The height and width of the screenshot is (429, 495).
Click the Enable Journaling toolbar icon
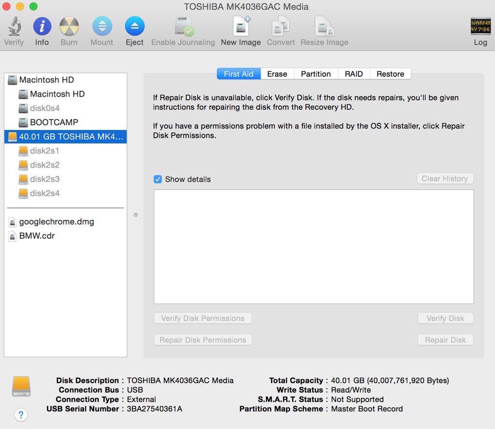coord(184,27)
